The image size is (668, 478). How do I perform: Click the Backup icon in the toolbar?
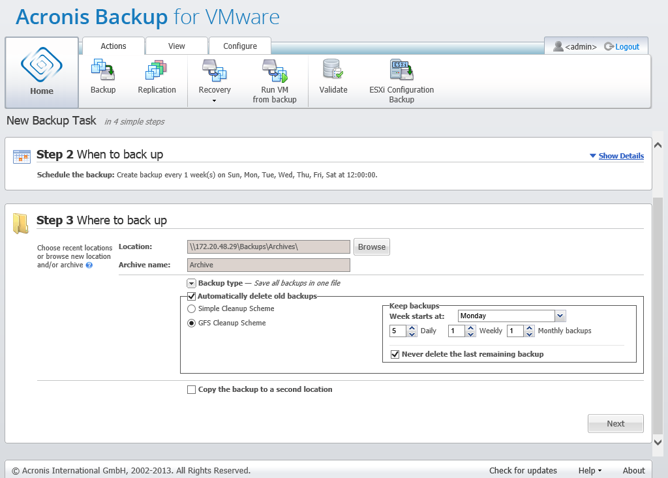[x=103, y=70]
